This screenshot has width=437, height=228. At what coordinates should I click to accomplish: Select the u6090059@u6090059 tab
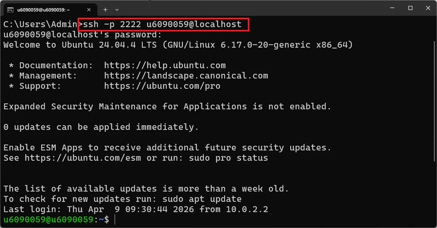(47, 9)
